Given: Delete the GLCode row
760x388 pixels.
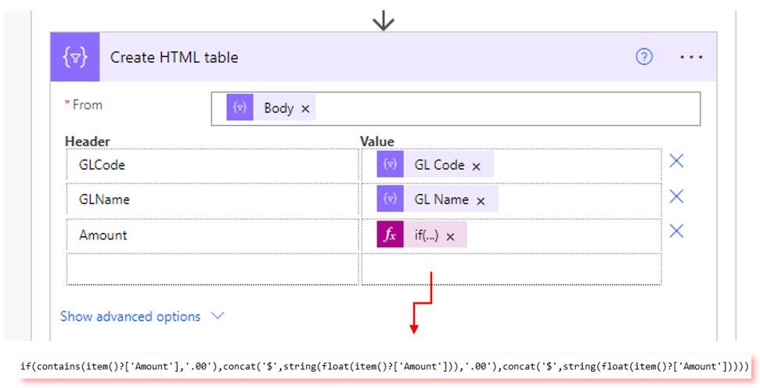Looking at the screenshot, I should point(676,161).
